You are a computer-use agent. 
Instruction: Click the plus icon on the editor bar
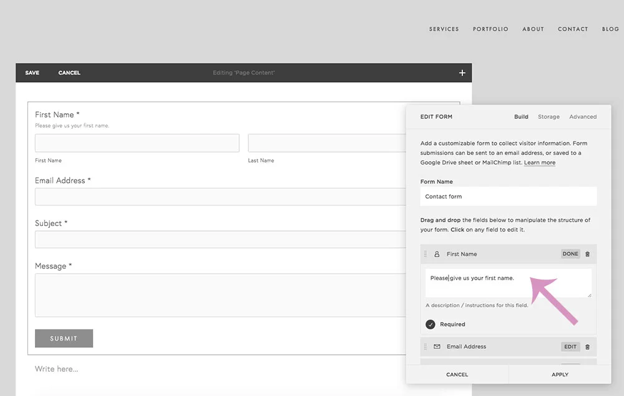(462, 73)
